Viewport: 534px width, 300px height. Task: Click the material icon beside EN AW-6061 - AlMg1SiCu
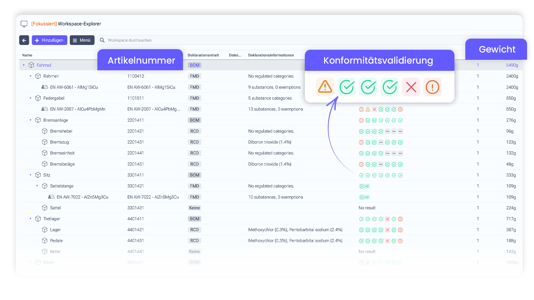click(x=44, y=87)
